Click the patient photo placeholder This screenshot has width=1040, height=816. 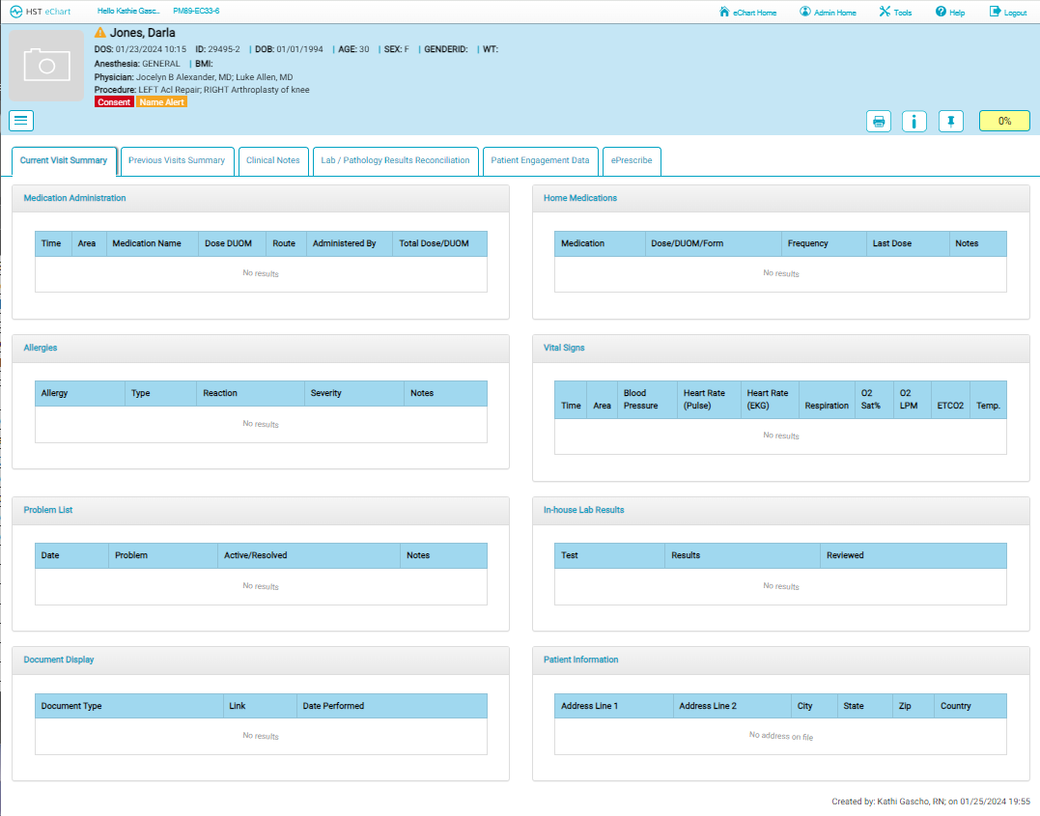(46, 66)
